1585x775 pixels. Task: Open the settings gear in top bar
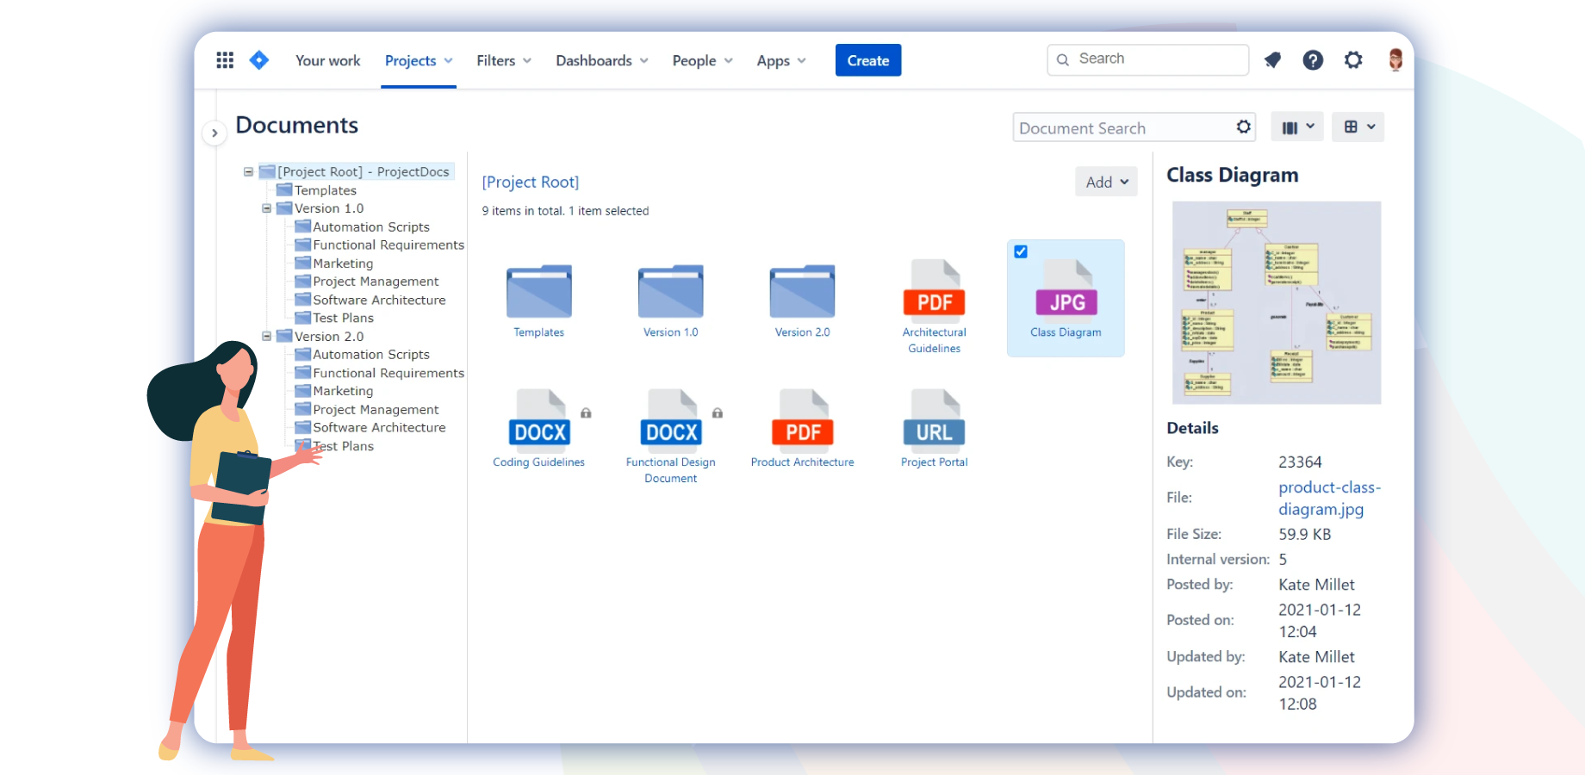point(1353,60)
